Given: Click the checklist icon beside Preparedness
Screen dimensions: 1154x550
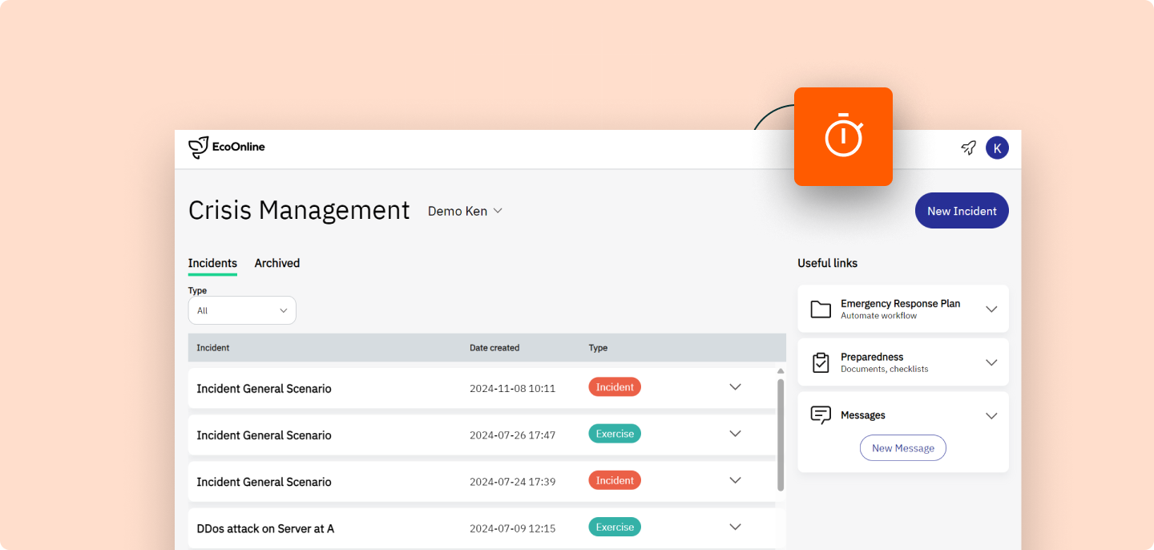Looking at the screenshot, I should 820,362.
